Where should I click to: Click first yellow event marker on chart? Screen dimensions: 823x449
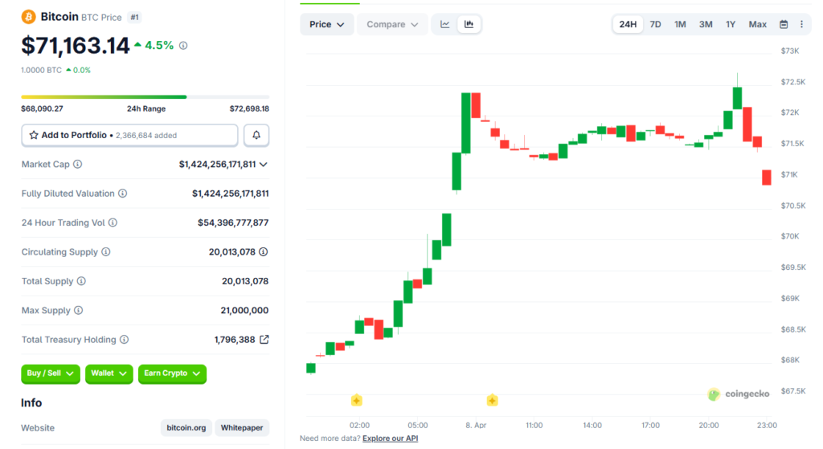(x=357, y=400)
